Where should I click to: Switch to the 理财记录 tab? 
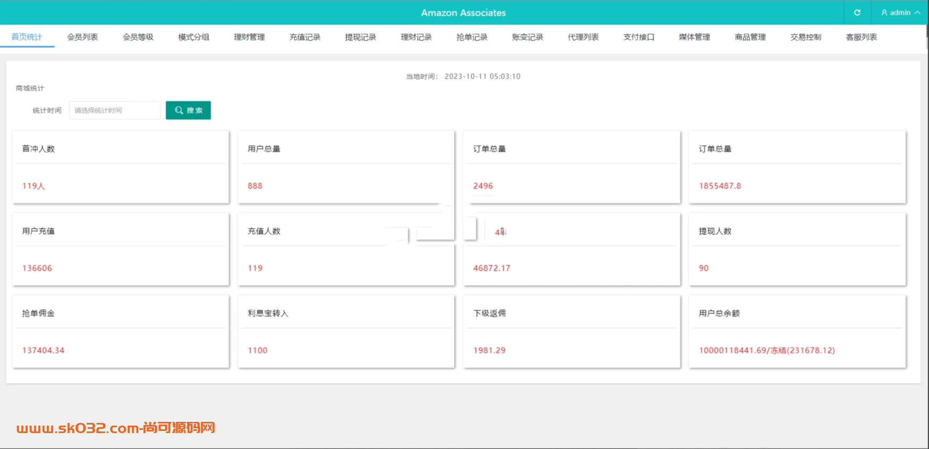[416, 37]
